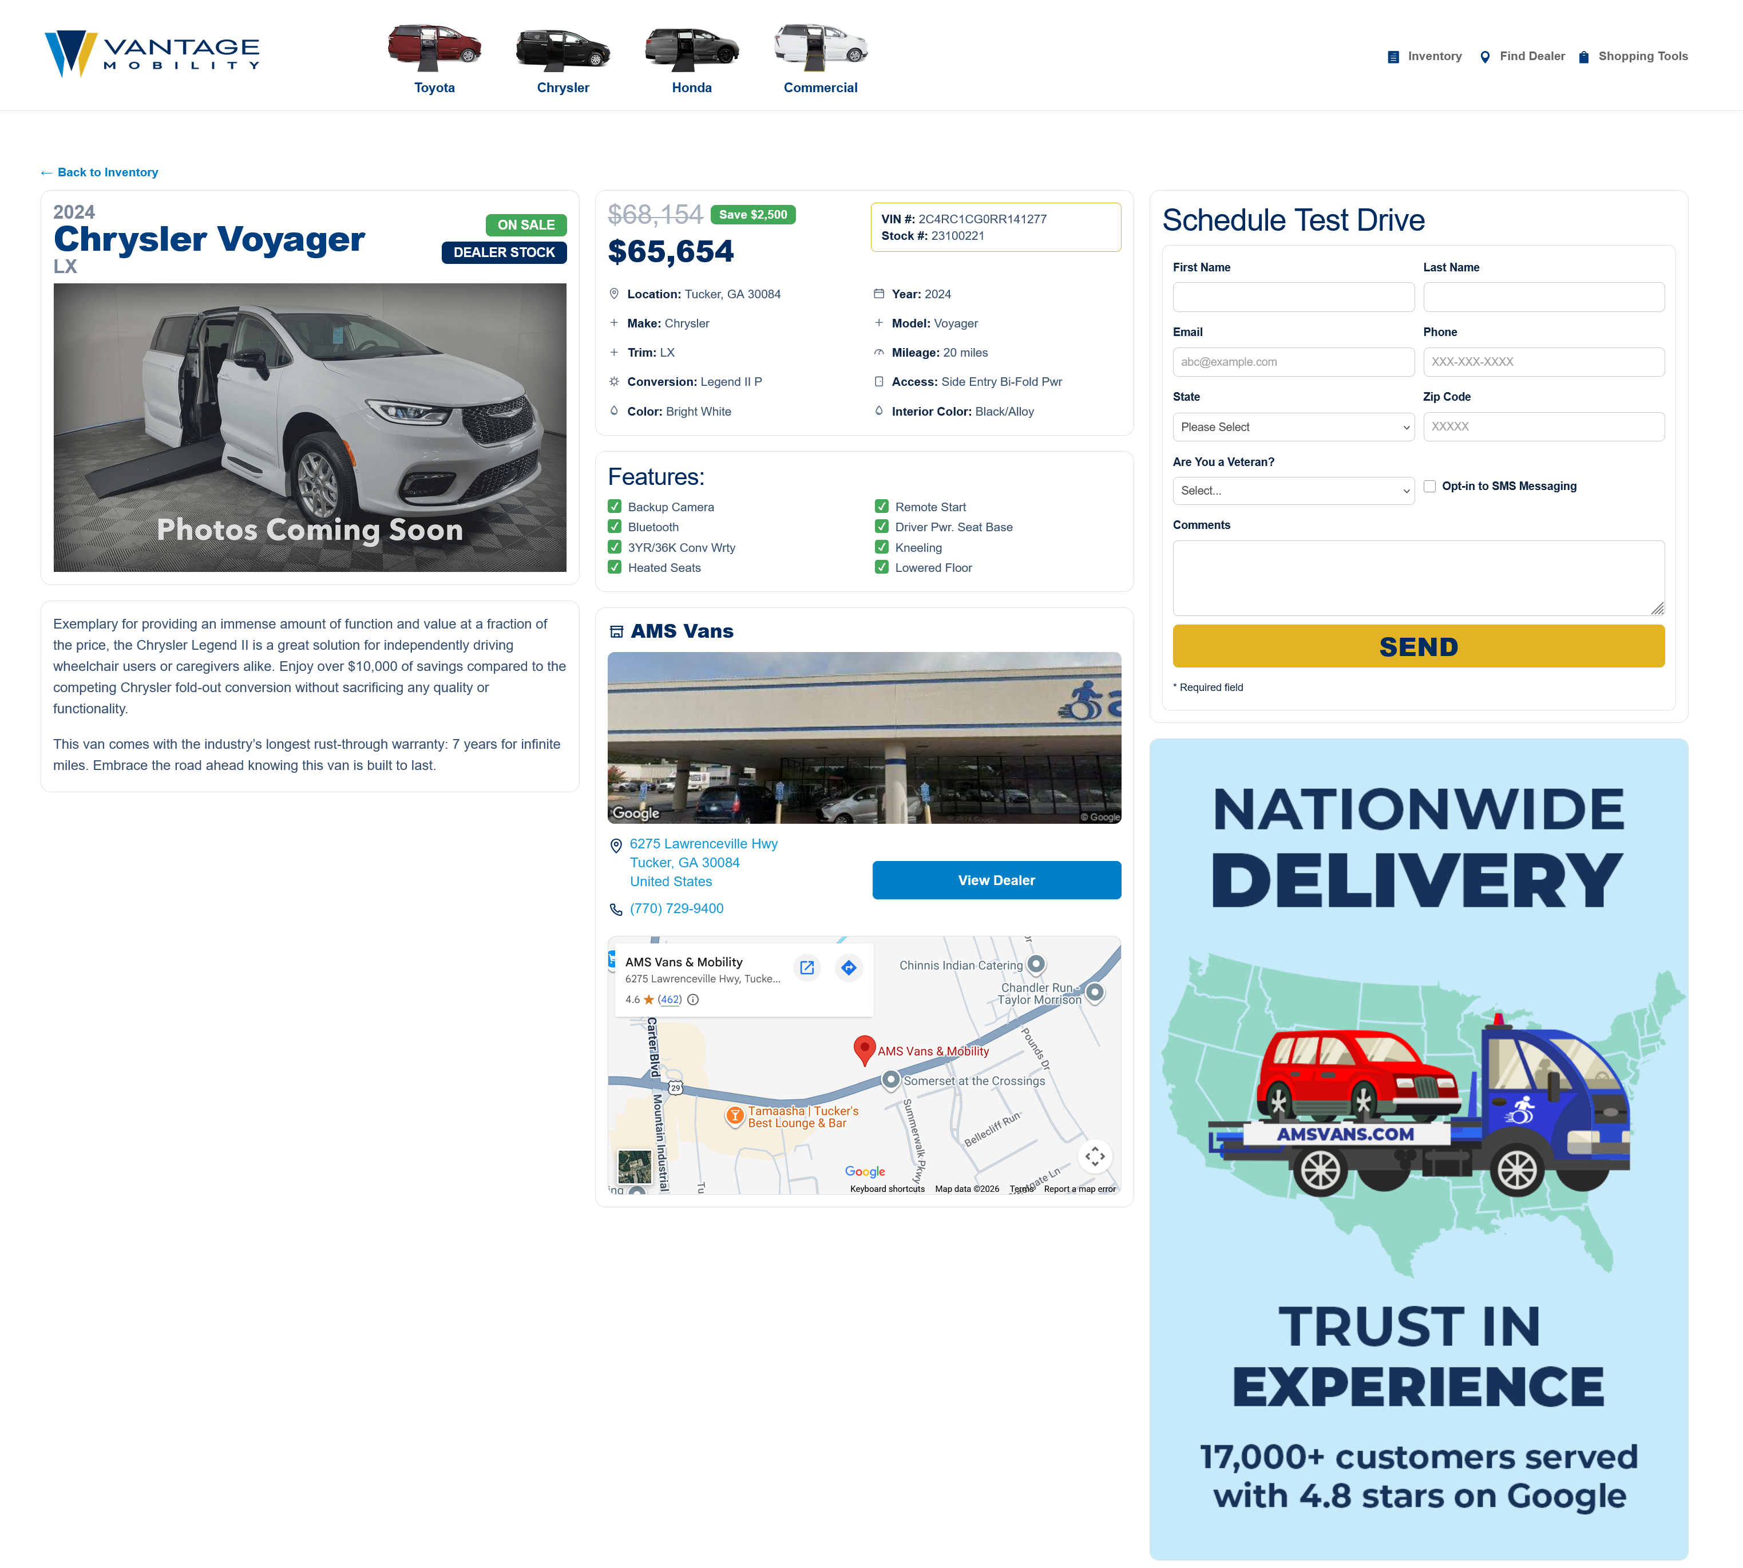Screen dimensions: 1743x1568
Task: Click the Find Dealer pin icon
Action: pyautogui.click(x=1485, y=57)
